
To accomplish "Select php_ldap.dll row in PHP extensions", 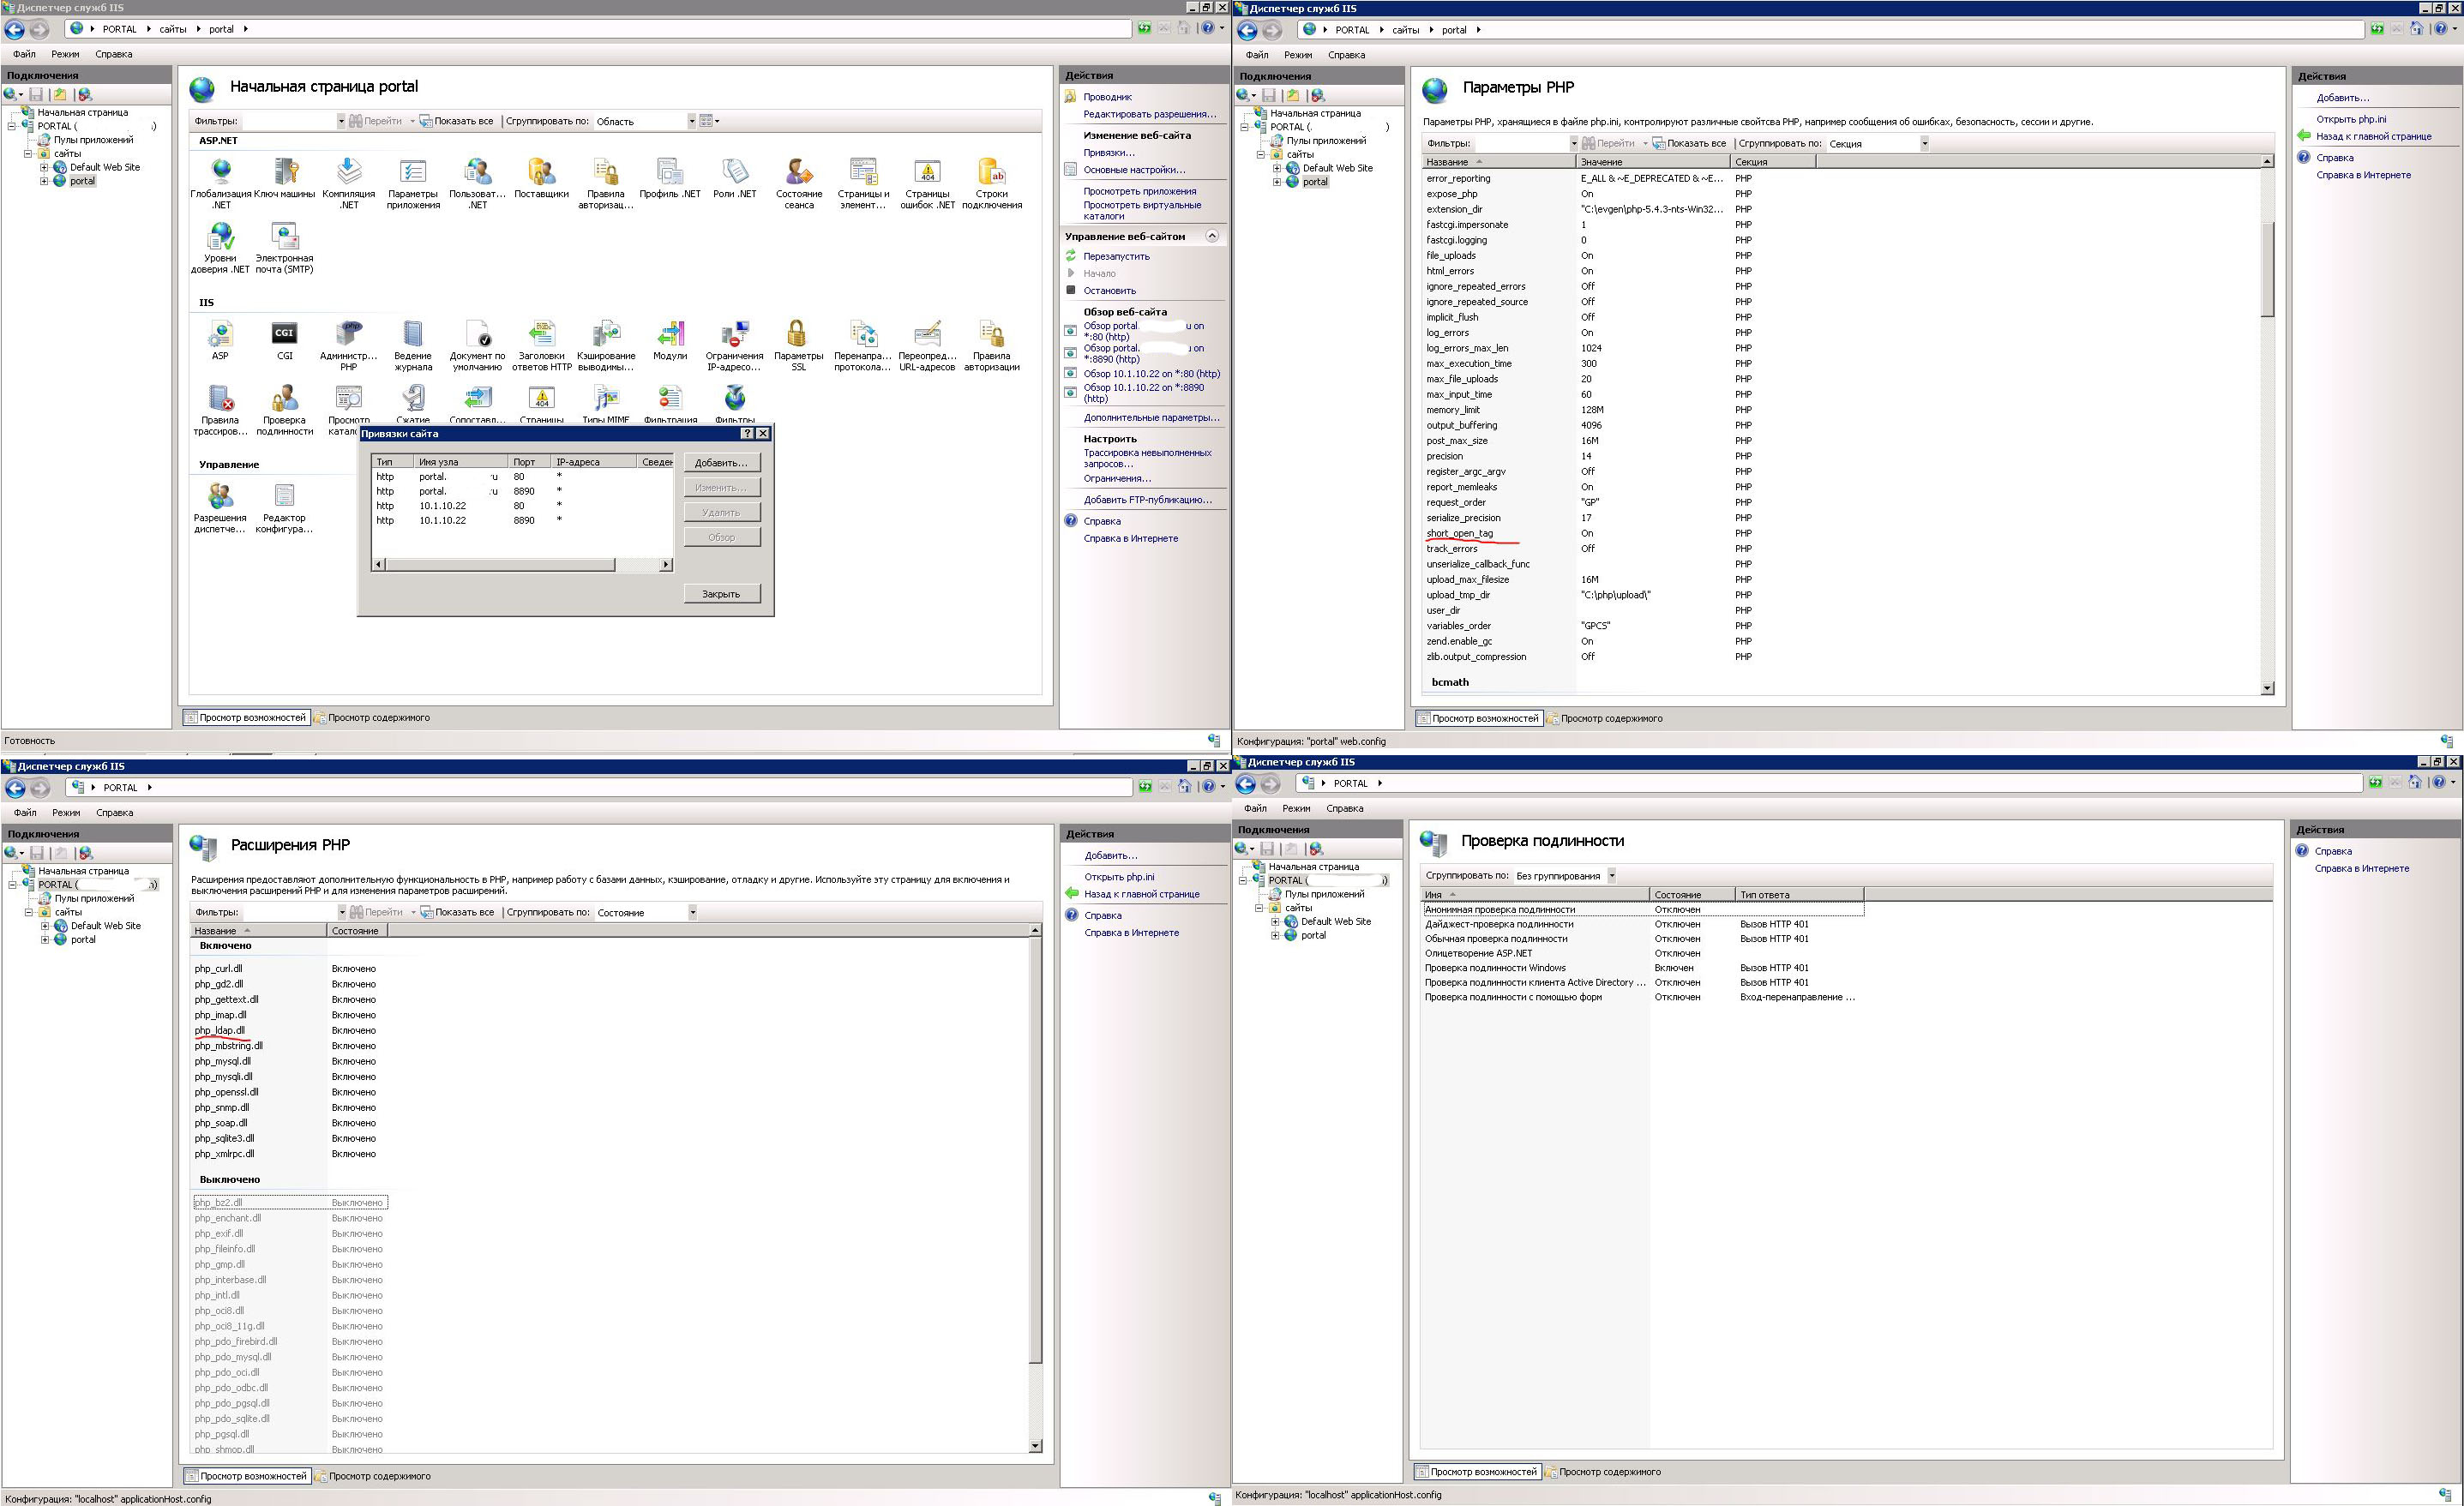I will coord(289,1030).
